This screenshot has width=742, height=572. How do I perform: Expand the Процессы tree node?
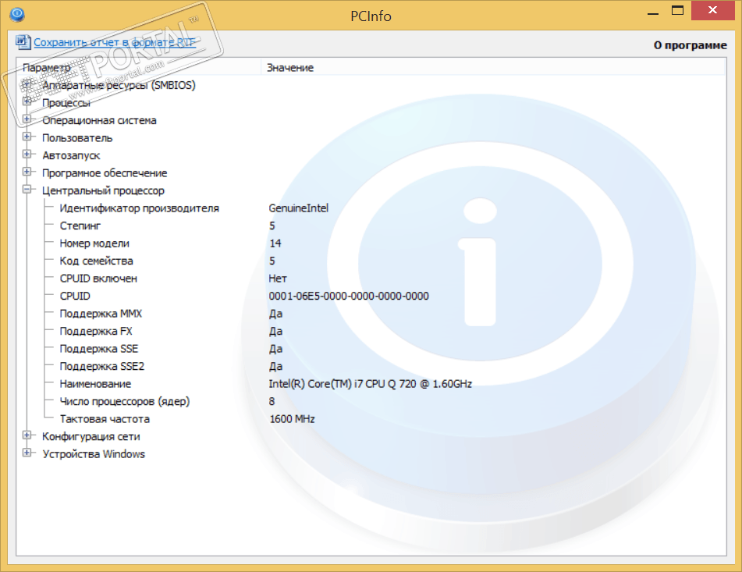click(27, 101)
